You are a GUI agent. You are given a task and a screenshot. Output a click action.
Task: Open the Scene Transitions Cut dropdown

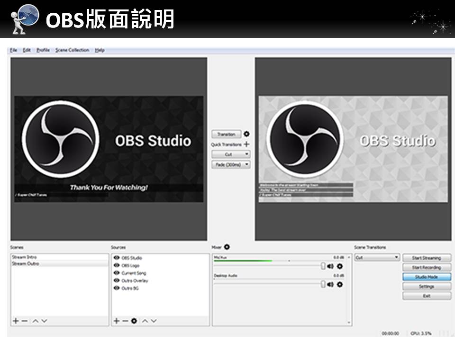point(377,258)
